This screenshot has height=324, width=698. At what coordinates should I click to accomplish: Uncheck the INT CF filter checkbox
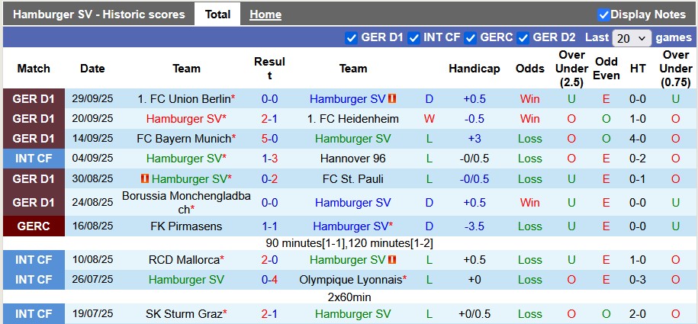[x=414, y=37]
